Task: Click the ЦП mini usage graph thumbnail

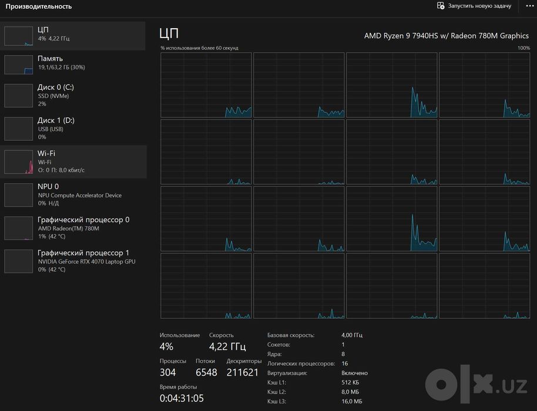Action: 18,36
